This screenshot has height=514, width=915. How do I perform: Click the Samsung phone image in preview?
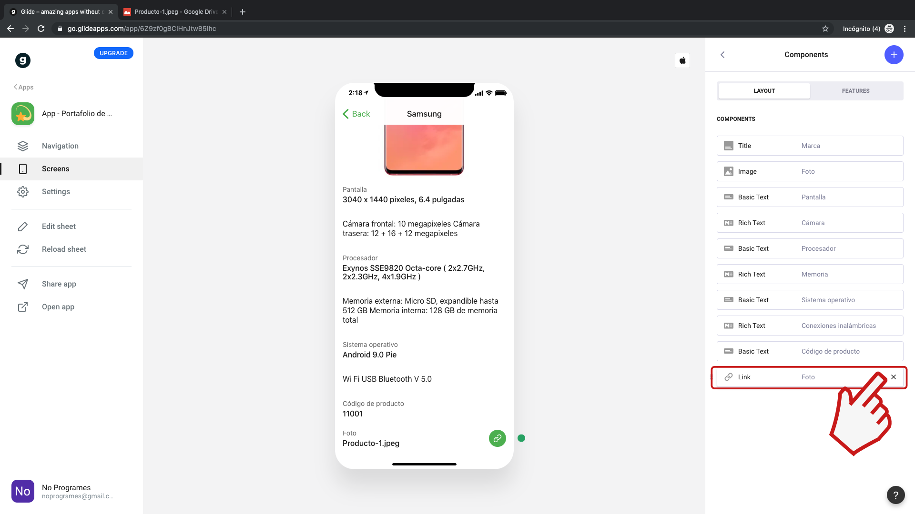click(x=424, y=150)
